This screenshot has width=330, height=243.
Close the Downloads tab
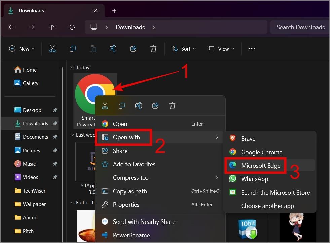96,10
